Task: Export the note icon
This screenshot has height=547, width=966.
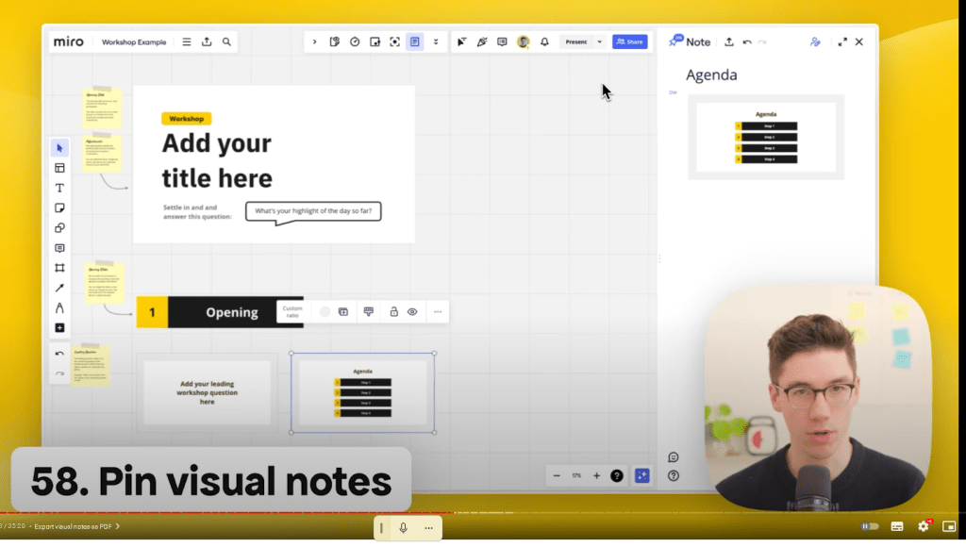Action: point(729,41)
